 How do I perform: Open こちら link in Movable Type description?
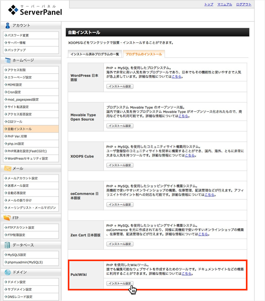183,116
